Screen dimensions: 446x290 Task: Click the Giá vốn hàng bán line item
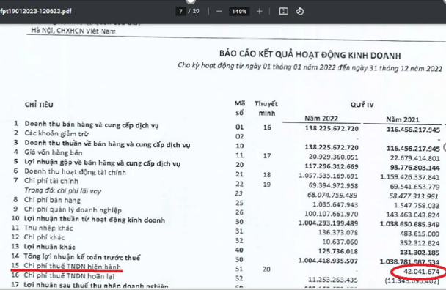click(54, 152)
